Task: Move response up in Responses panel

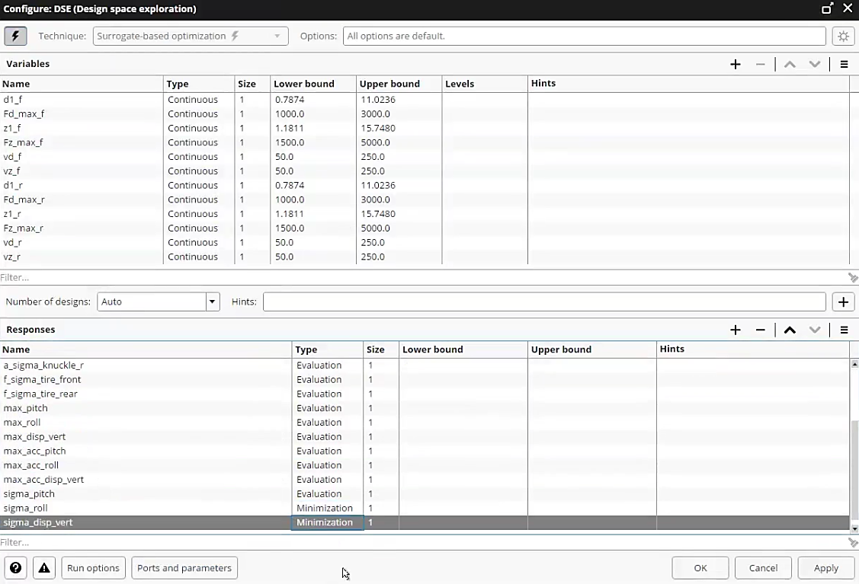Action: tap(790, 330)
